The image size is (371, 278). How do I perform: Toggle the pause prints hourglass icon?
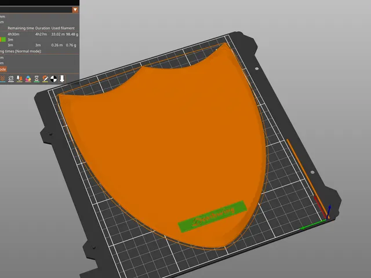37,79
